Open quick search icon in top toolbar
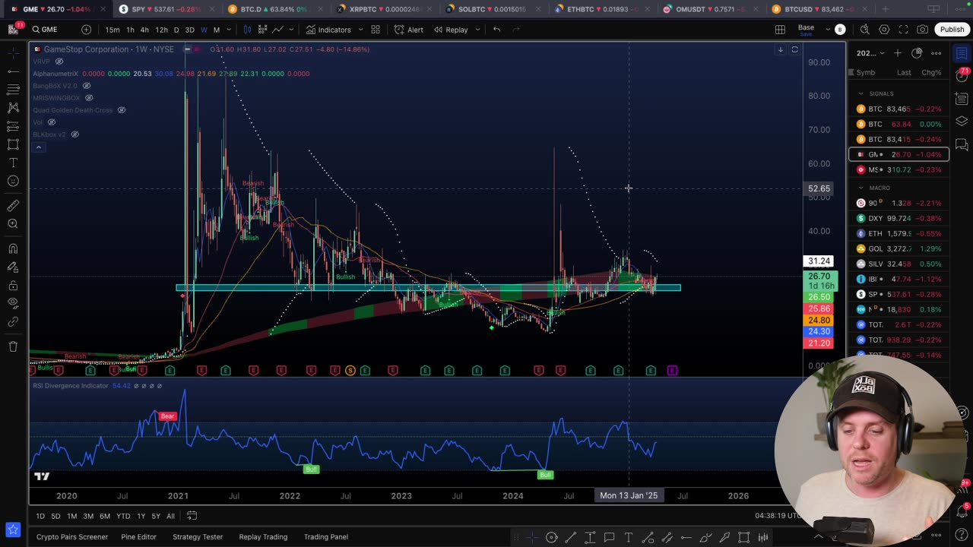Screen dimensions: 973x547 pos(865,30)
